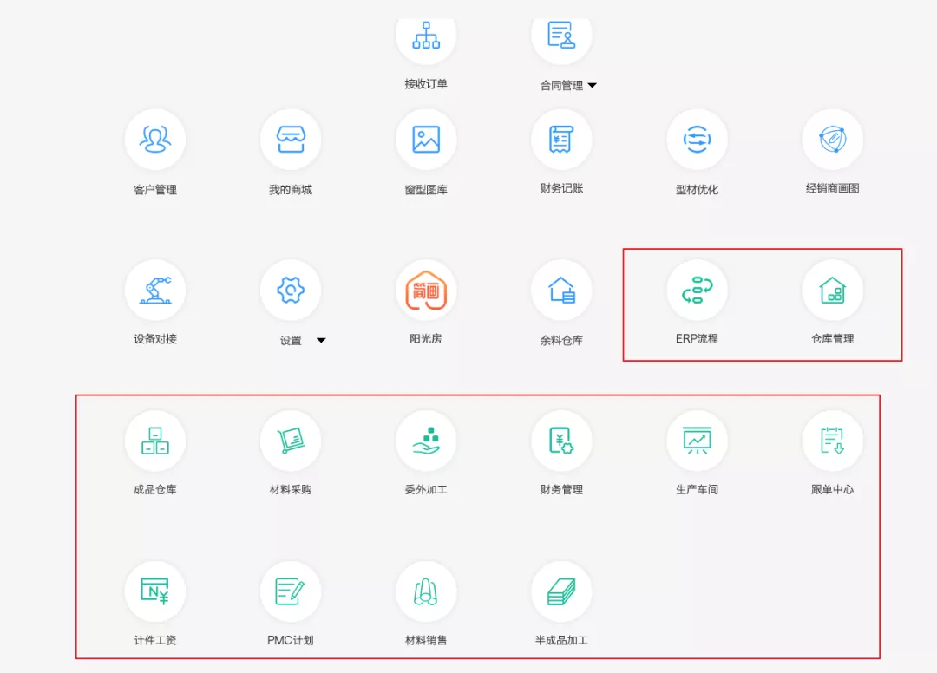
Task: Expand the 设置 dropdown arrow
Action: click(x=321, y=341)
